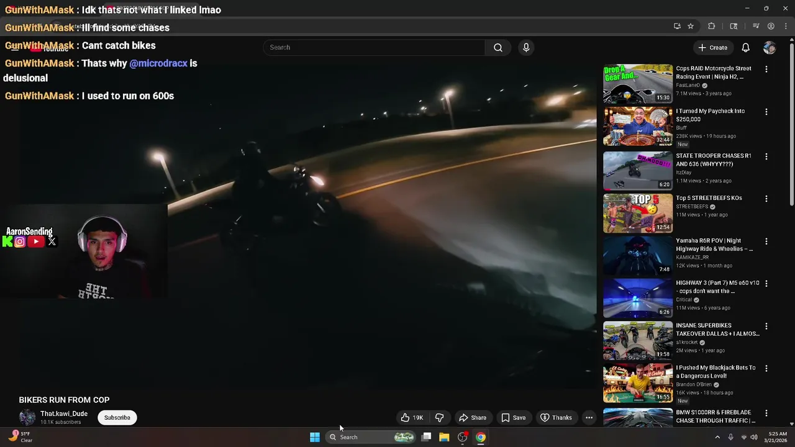Open HIGHWAY 3 (Part 7) M5 e60 video title
The height and width of the screenshot is (447, 795).
[x=717, y=287]
